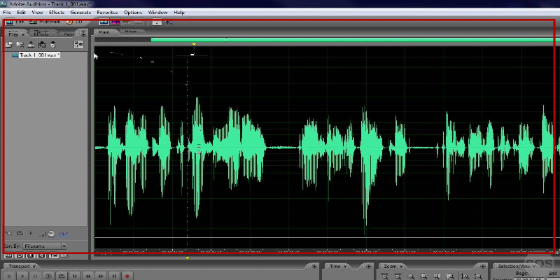Click the yellow playhead marker at top
Image resolution: width=560 pixels, height=280 pixels.
tap(194, 44)
